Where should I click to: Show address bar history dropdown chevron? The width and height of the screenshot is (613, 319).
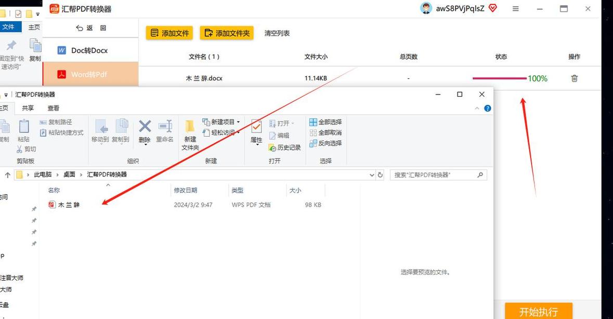[x=372, y=175]
